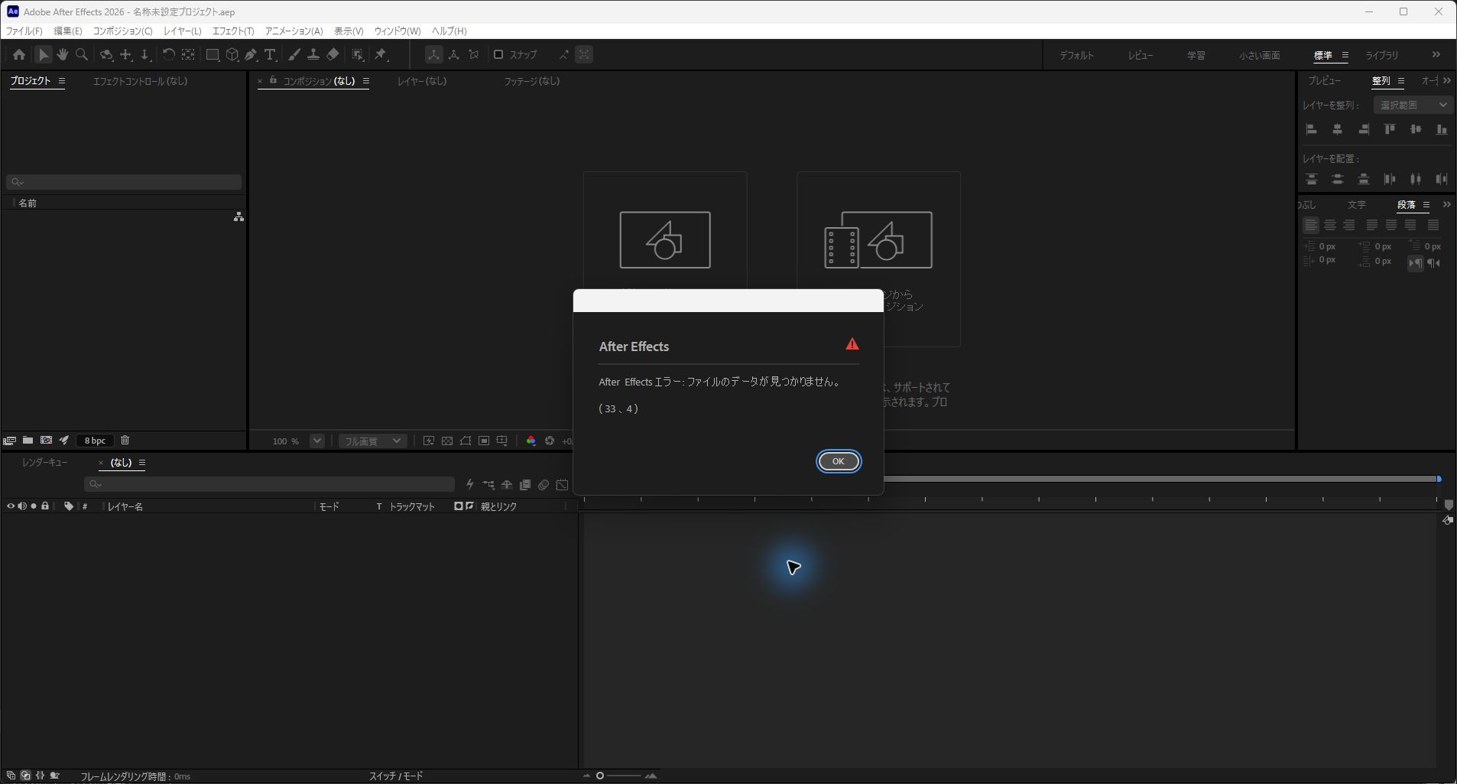
Task: Click the Project panel search field
Action: 124,182
